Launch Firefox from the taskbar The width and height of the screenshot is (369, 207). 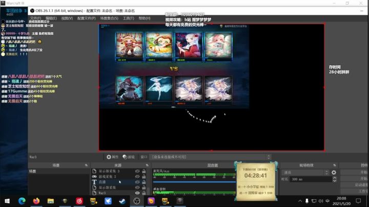click(x=36, y=201)
